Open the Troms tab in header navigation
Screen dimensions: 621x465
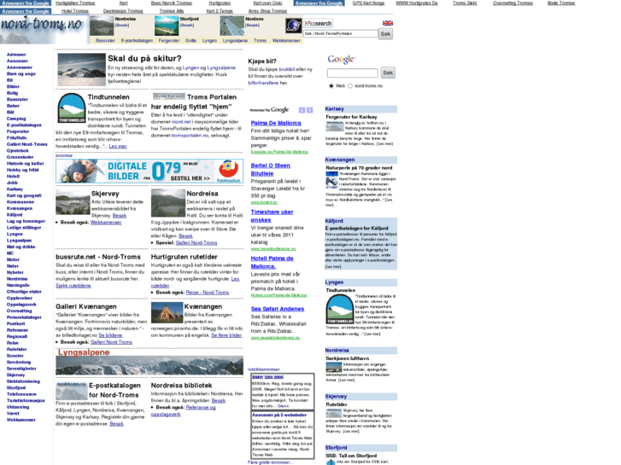[x=260, y=40]
